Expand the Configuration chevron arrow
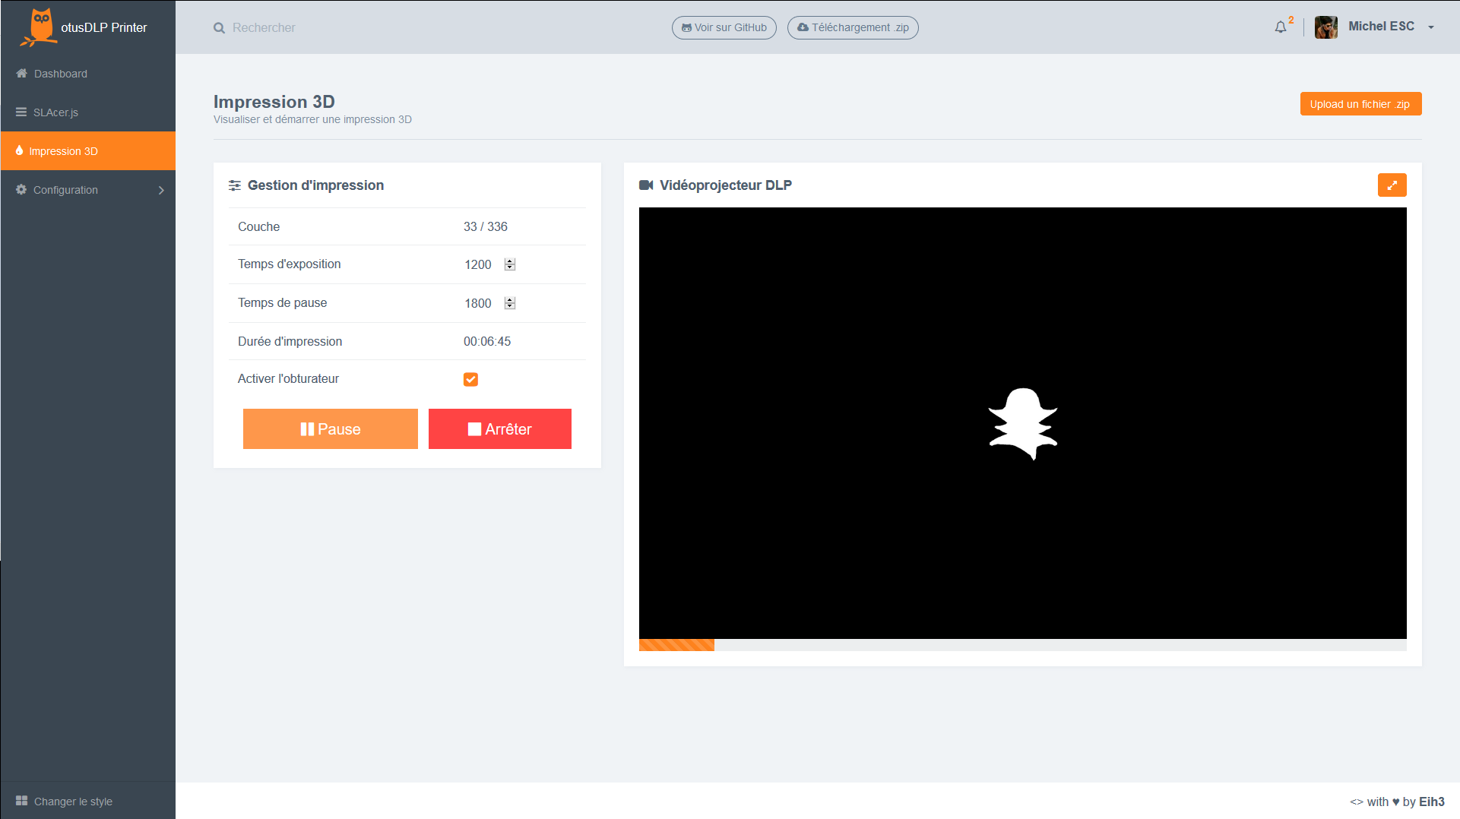 [161, 190]
